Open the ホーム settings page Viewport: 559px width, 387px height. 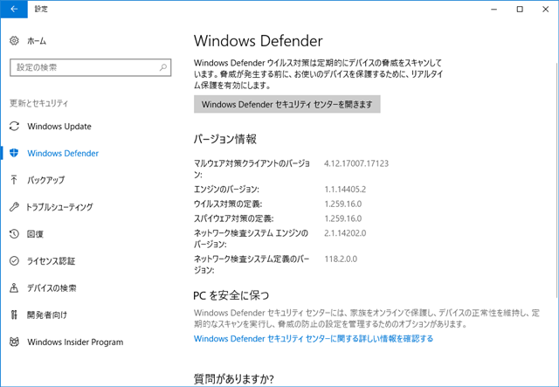37,41
